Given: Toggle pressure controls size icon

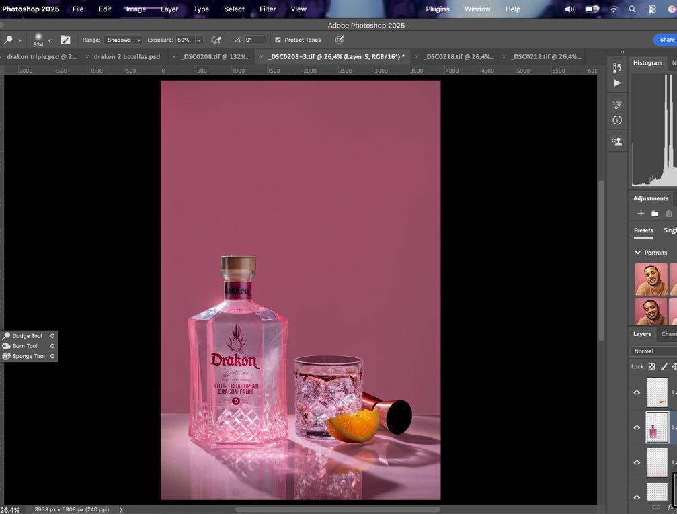Looking at the screenshot, I should [x=340, y=40].
